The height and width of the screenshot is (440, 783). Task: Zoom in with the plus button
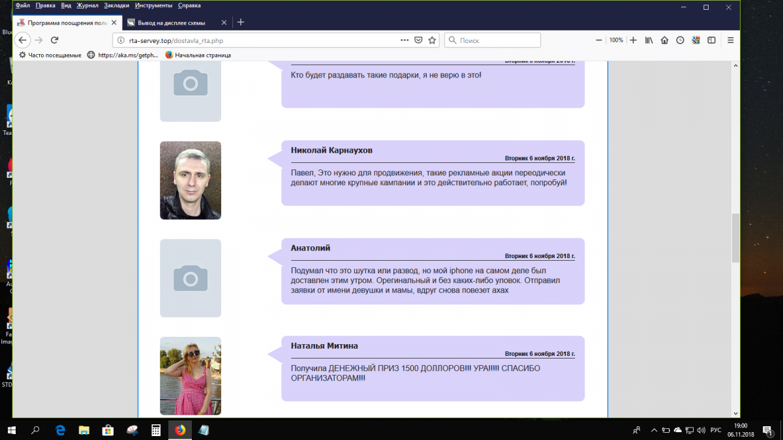click(632, 40)
